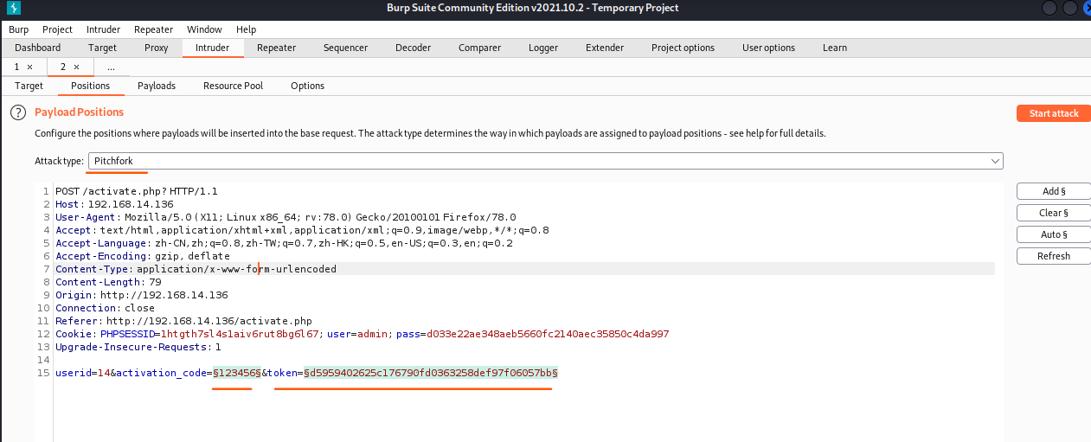
Task: Switch to the Extender tab
Action: pyautogui.click(x=604, y=48)
